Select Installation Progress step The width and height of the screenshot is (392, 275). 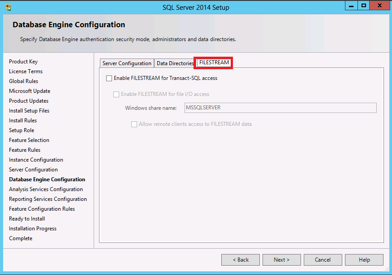pyautogui.click(x=33, y=229)
